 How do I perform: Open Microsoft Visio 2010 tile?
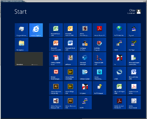point(134,73)
